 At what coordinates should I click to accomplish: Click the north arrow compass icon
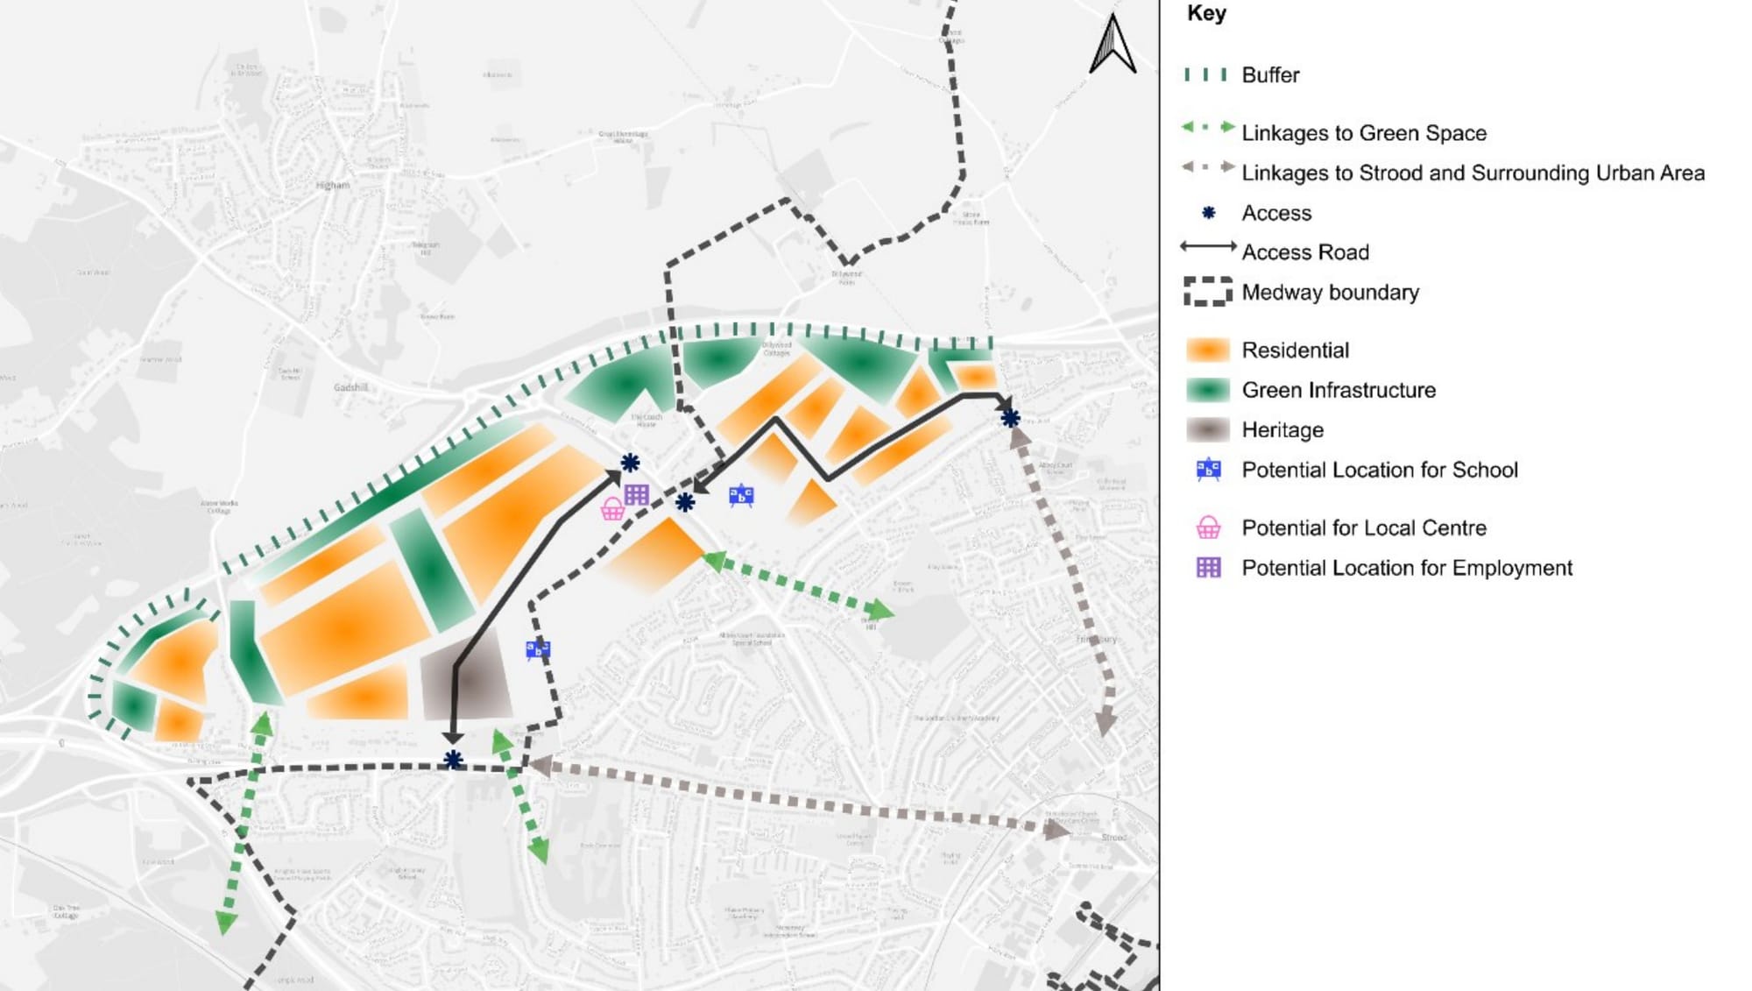1112,44
